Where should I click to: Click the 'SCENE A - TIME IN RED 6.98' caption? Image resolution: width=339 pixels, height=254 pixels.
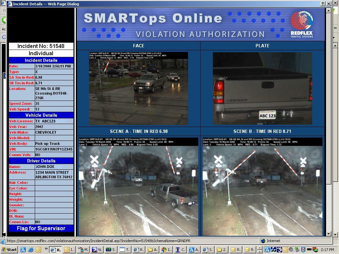(x=139, y=131)
